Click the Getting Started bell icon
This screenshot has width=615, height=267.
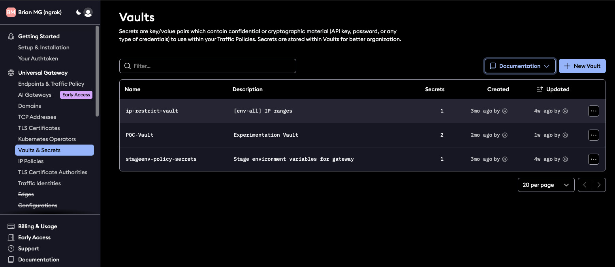coord(10,36)
